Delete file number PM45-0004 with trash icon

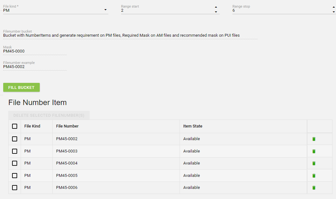tap(314, 163)
